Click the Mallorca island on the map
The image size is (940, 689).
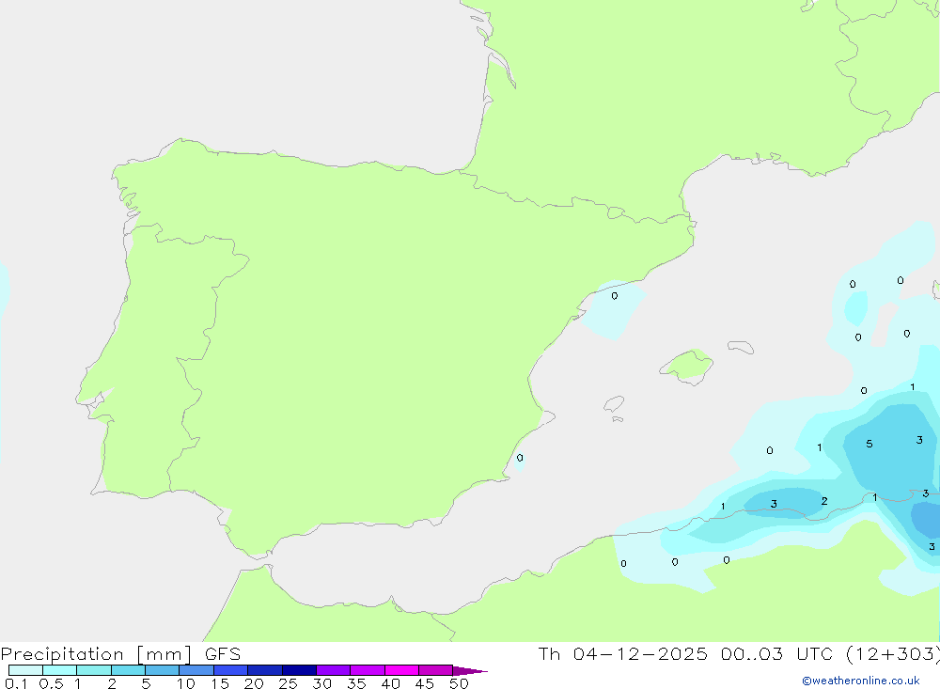tap(687, 366)
